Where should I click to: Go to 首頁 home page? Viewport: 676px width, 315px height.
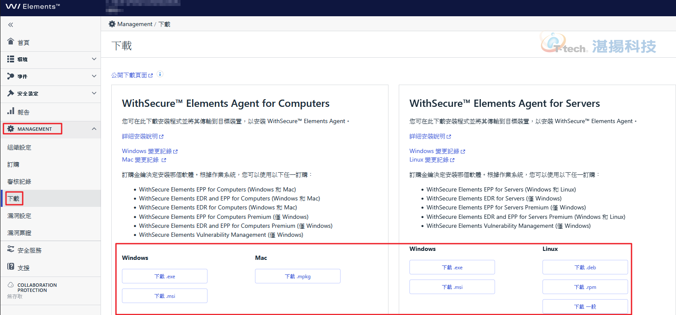tap(24, 42)
